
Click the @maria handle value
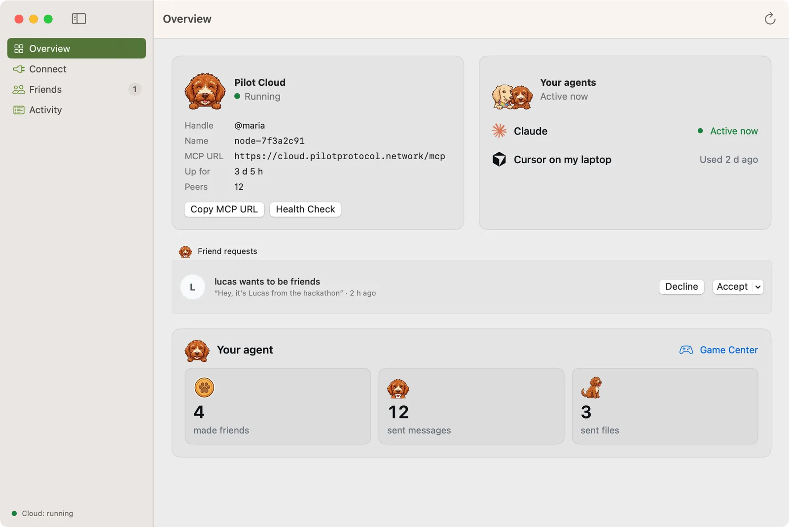click(250, 126)
